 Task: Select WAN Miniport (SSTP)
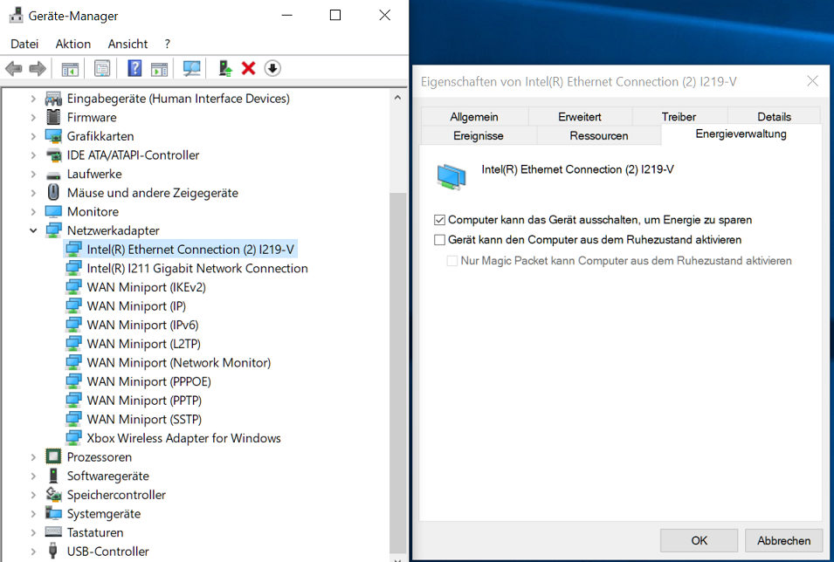click(144, 419)
